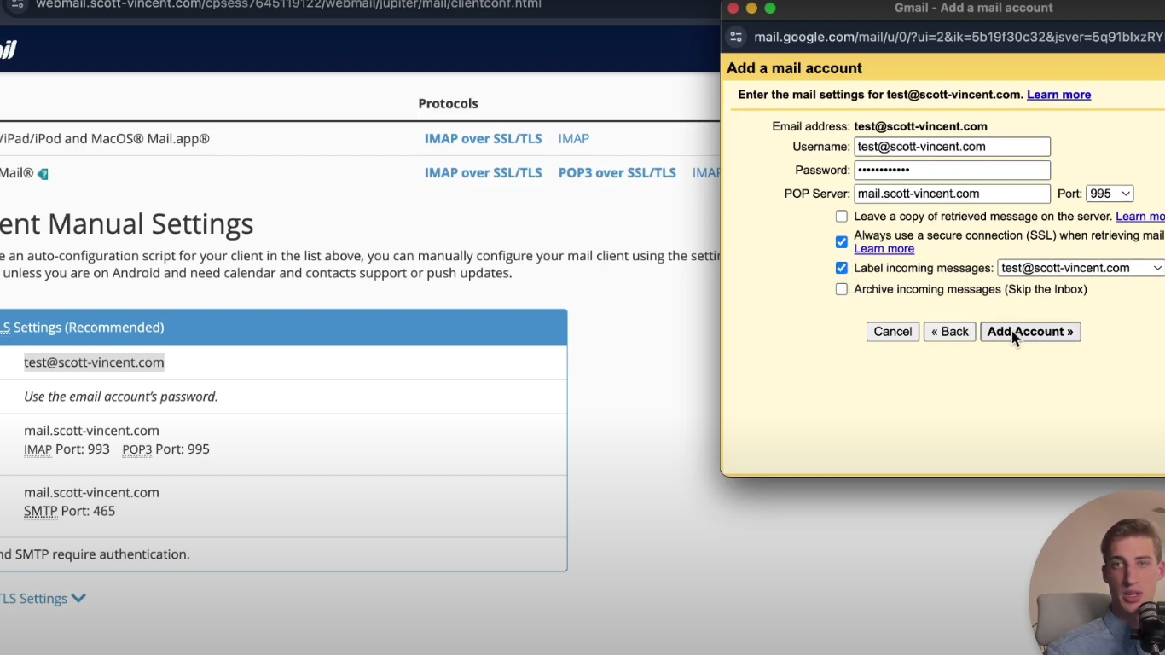
Task: Click the Username input field
Action: (952, 147)
